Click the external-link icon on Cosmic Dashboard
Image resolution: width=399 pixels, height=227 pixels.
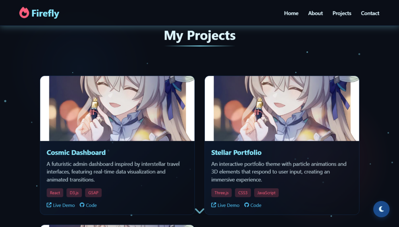click(x=49, y=205)
